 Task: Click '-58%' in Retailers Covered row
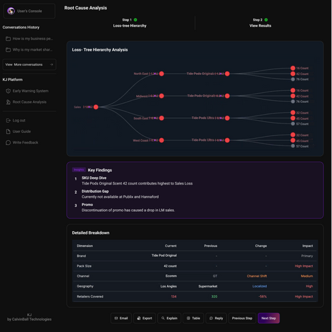tap(263, 297)
